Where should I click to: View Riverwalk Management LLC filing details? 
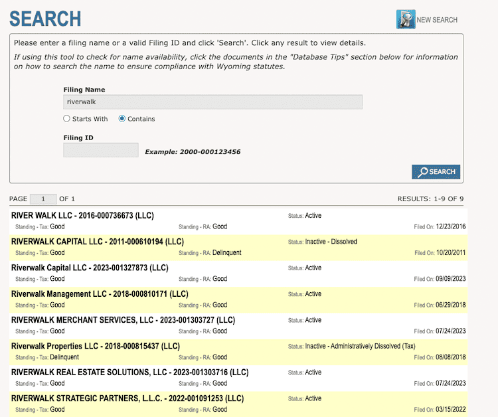pyautogui.click(x=100, y=294)
